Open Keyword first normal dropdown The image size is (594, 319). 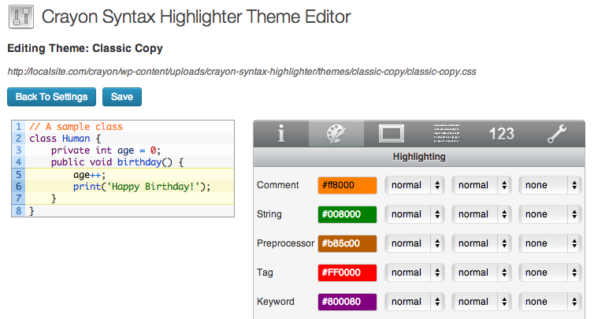(x=414, y=302)
